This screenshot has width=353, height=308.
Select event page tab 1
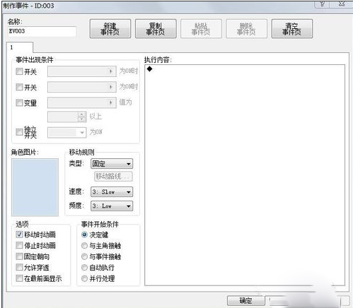pos(20,47)
